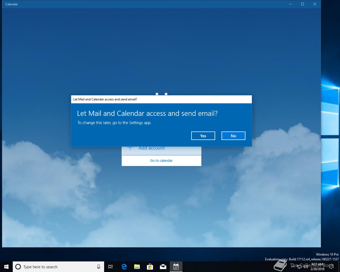Open Microsoft Store from the taskbar
The image size is (340, 272).
[150, 267]
